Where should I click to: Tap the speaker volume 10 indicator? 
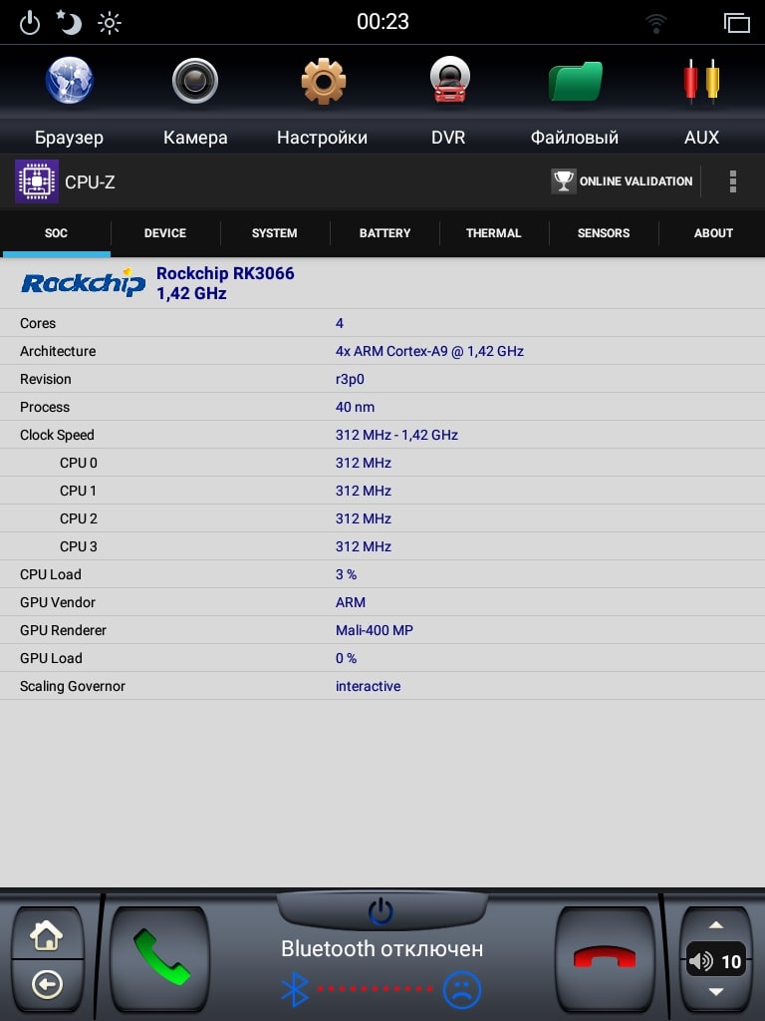pyautogui.click(x=715, y=960)
